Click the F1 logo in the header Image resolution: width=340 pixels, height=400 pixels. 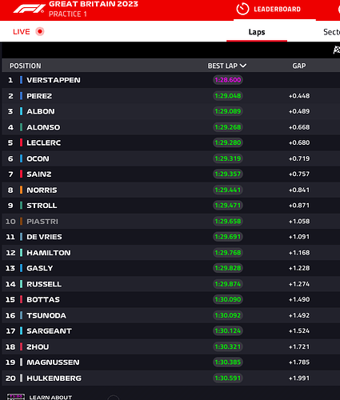tap(29, 9)
